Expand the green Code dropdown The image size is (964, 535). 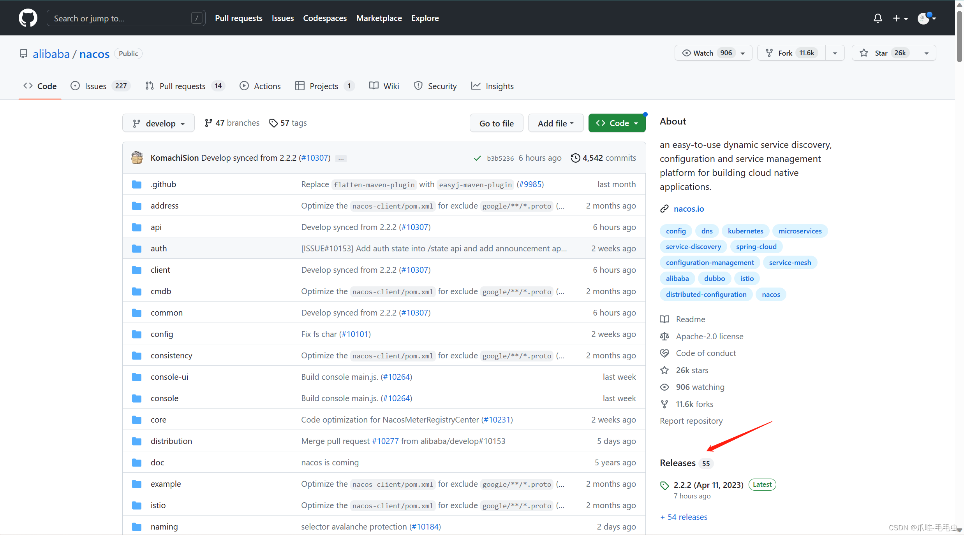coord(617,123)
